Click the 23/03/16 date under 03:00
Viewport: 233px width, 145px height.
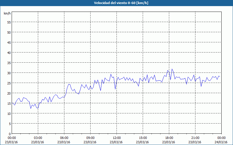(x=38, y=142)
